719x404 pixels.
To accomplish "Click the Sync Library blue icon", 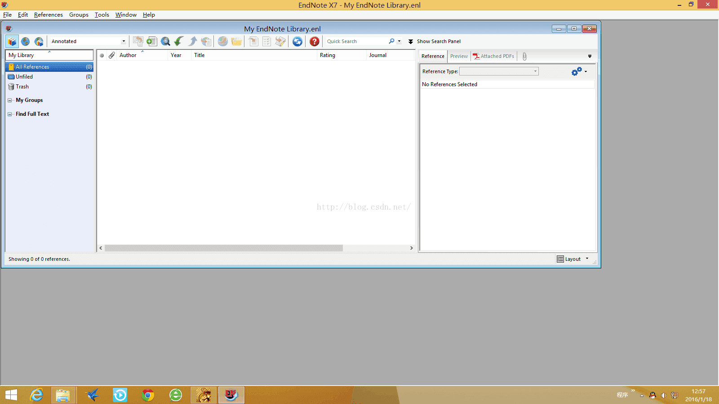I will [x=297, y=41].
